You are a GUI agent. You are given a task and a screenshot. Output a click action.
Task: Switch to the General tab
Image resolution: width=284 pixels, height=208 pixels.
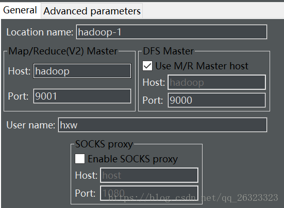[20, 10]
